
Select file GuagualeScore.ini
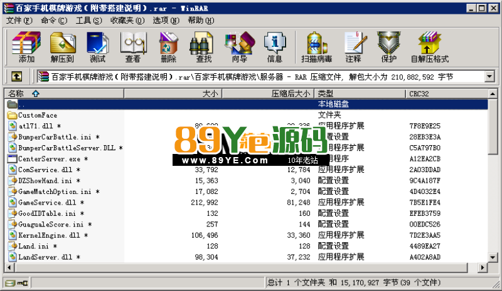[x=55, y=224]
